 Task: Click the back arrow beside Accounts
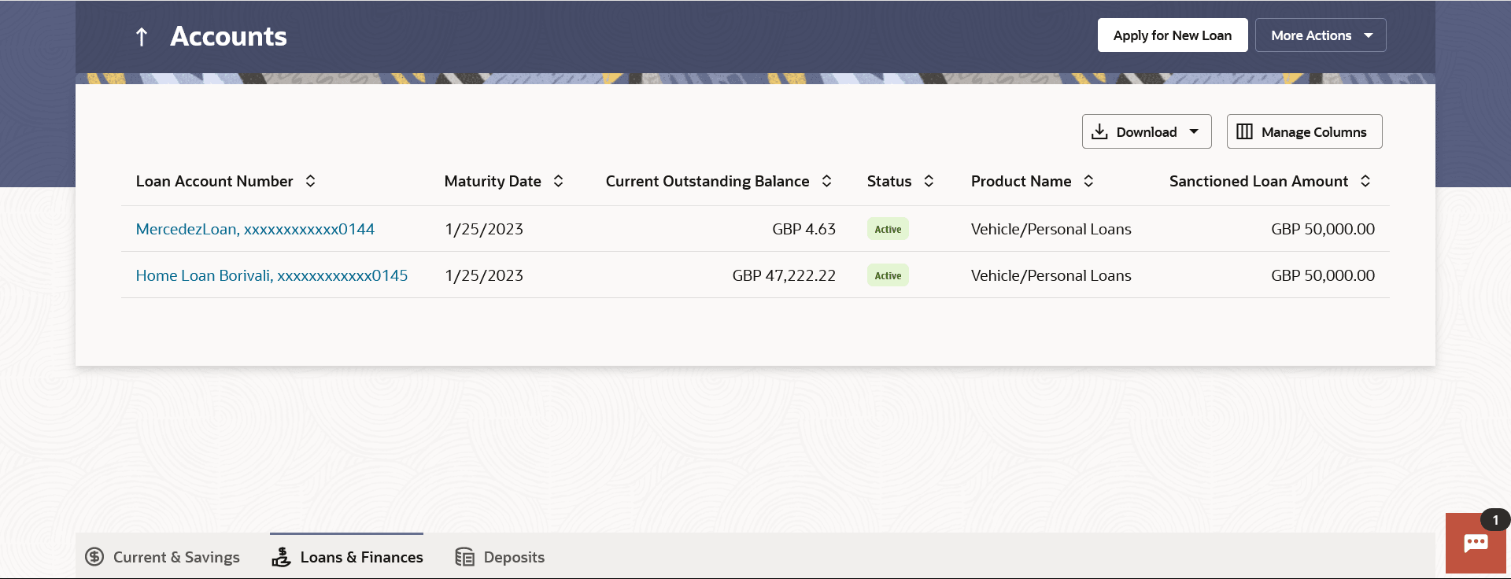click(x=142, y=37)
